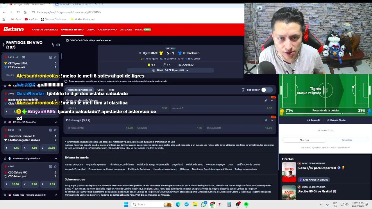Favorite the Tennessee Tempo FC match

pyautogui.click(x=55, y=130)
